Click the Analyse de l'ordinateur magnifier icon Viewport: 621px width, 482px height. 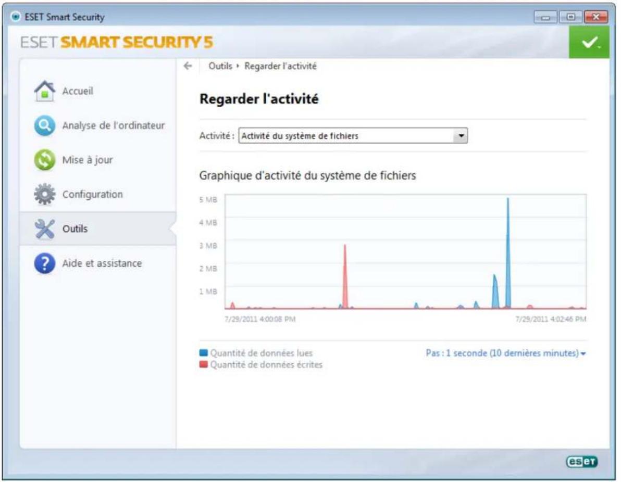coord(45,125)
